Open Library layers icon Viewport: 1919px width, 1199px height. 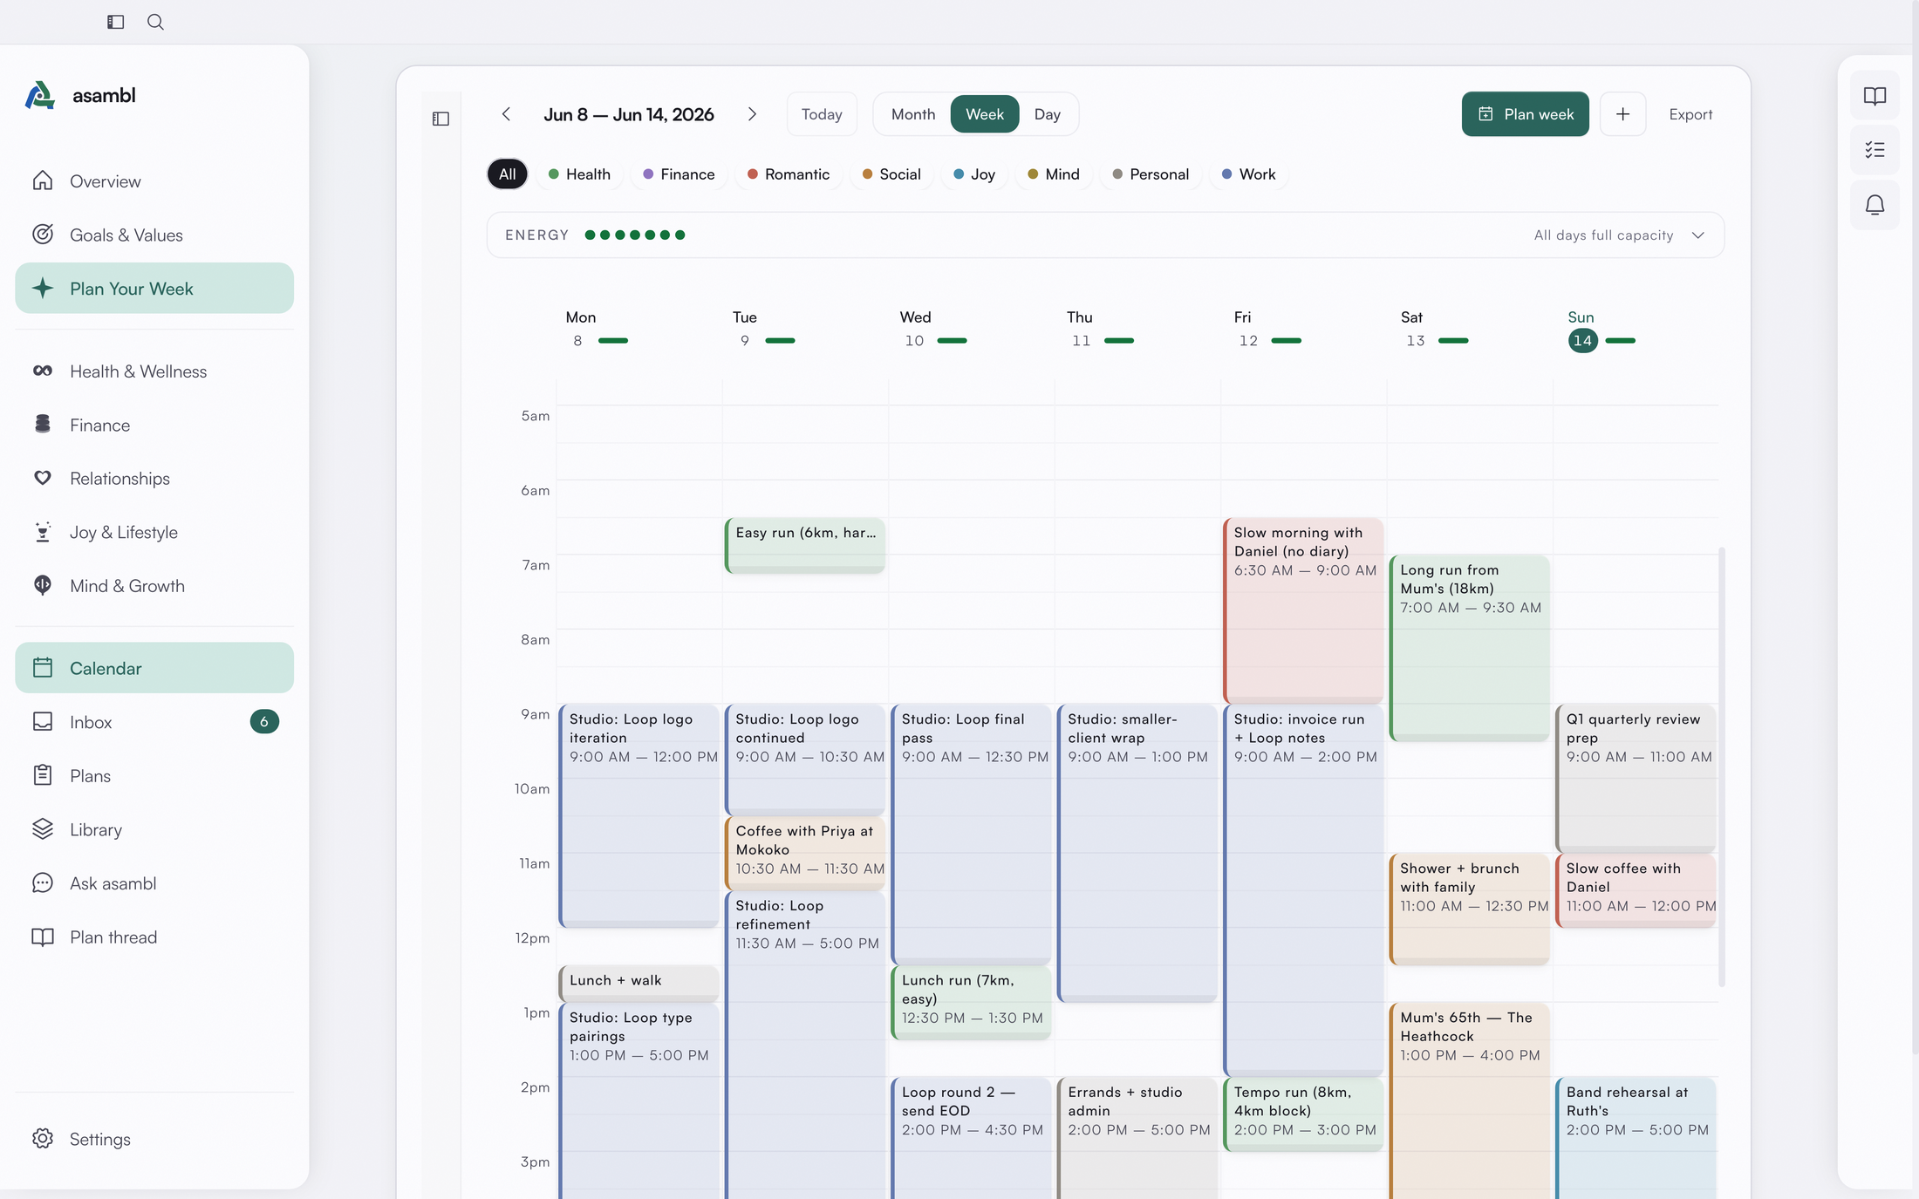pyautogui.click(x=42, y=829)
